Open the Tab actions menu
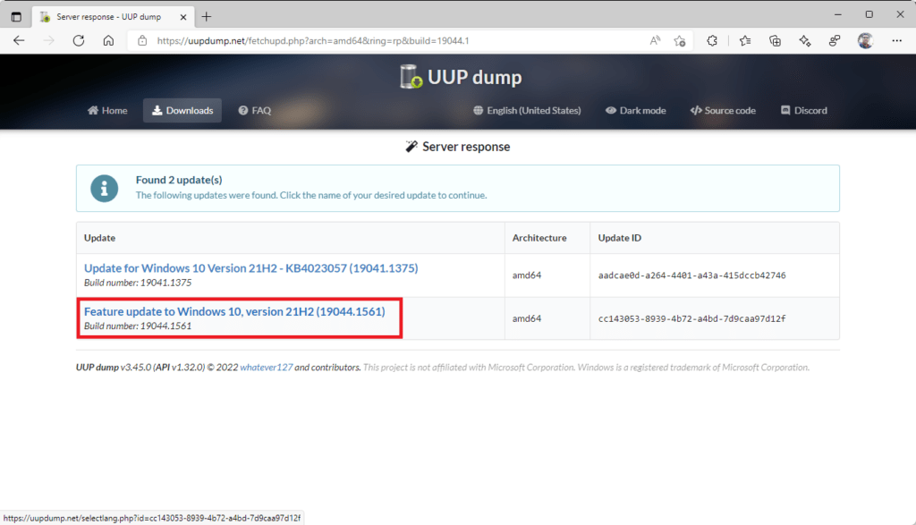The width and height of the screenshot is (916, 525). pyautogui.click(x=16, y=16)
